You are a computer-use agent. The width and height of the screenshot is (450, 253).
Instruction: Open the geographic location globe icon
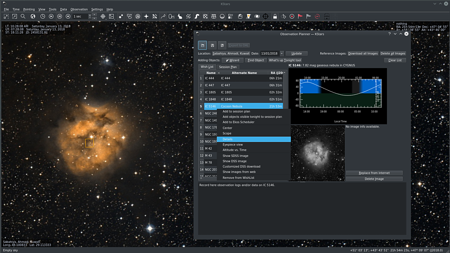point(33,16)
